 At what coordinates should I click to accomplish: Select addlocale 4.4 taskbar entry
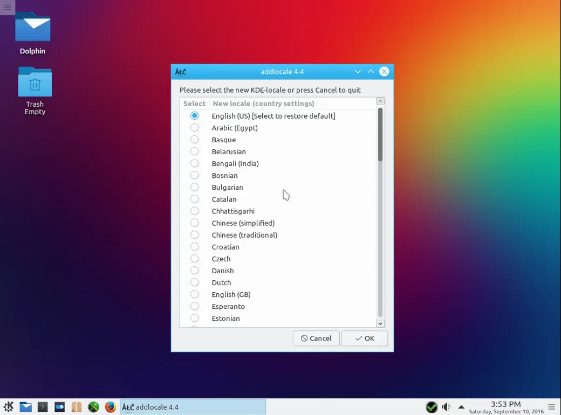(193, 407)
